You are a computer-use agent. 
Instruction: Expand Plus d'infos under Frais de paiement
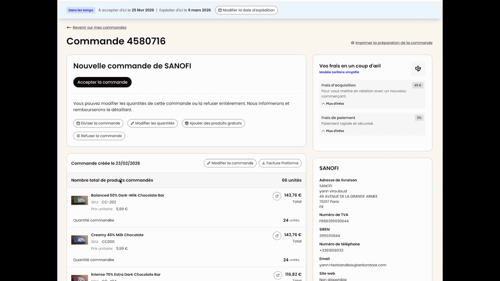[333, 131]
